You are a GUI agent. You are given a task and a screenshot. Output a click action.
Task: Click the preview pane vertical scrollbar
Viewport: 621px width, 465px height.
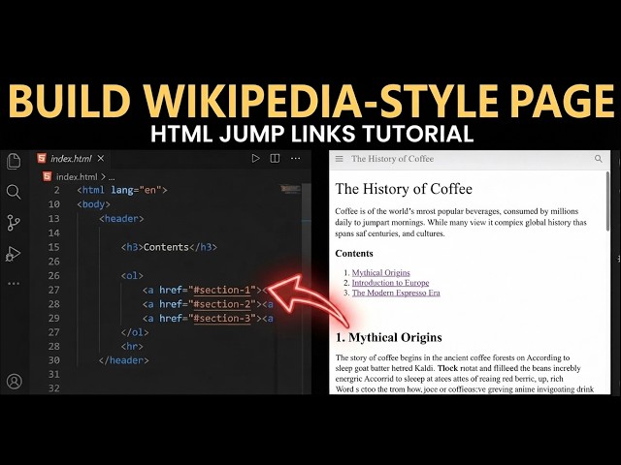(x=608, y=201)
